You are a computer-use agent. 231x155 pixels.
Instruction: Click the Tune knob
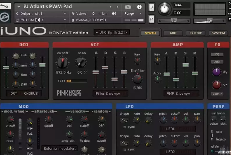pyautogui.click(x=164, y=9)
